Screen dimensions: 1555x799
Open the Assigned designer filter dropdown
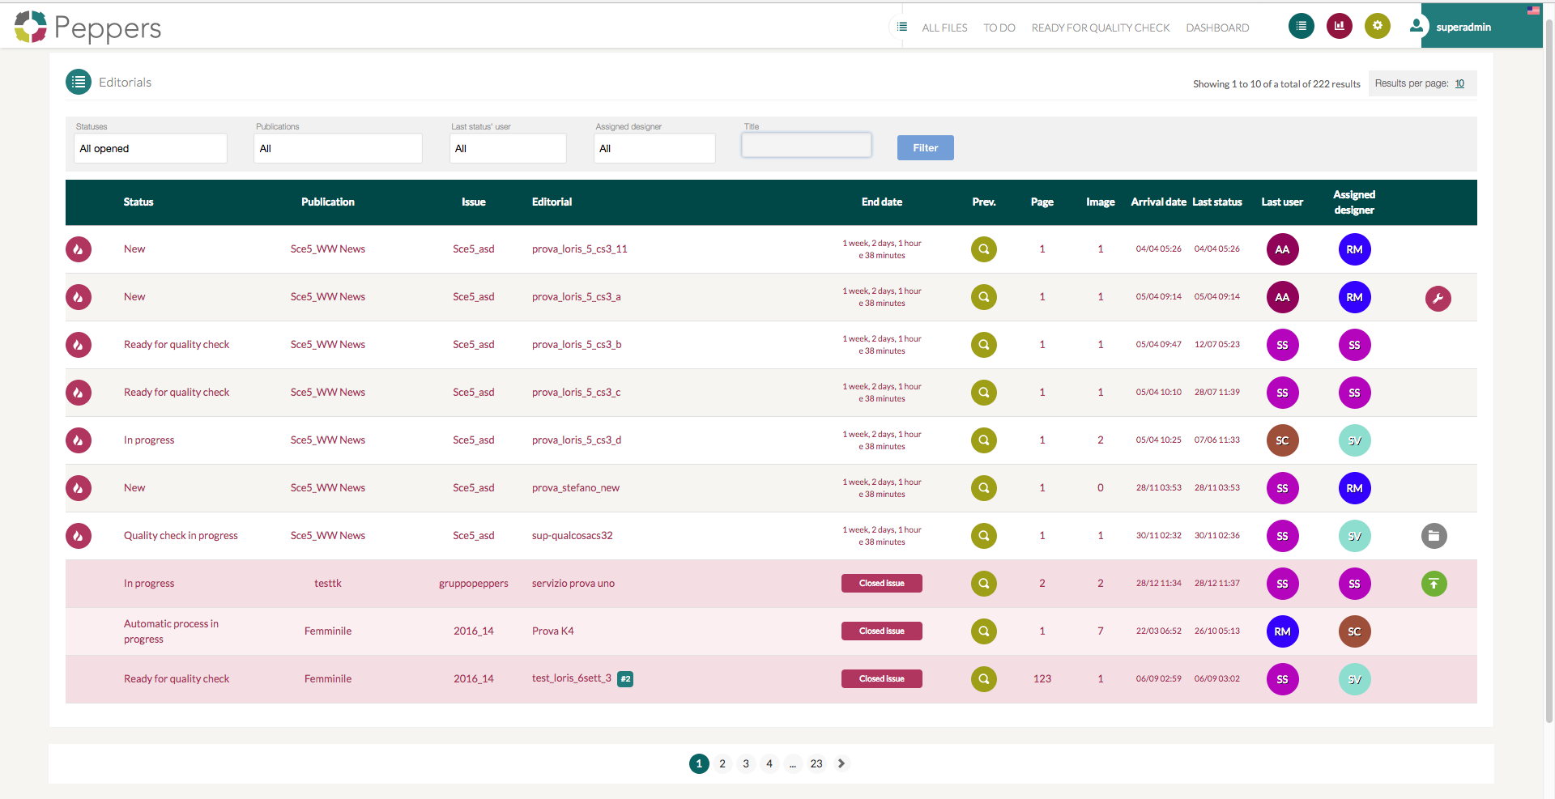(x=654, y=148)
